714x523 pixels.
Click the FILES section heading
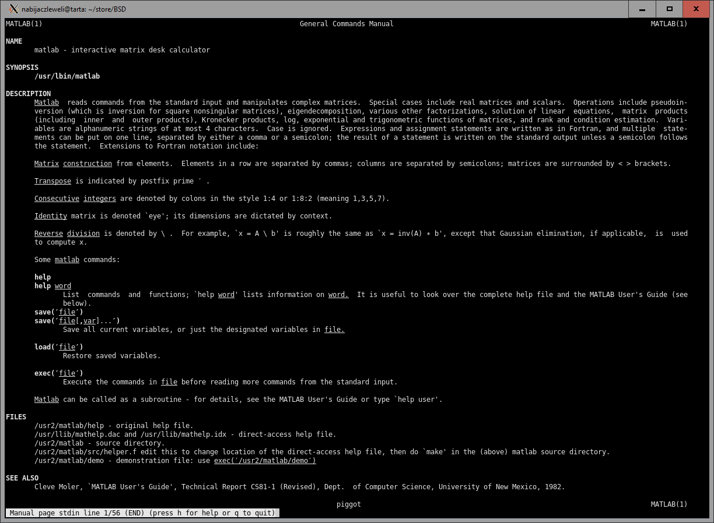[16, 417]
